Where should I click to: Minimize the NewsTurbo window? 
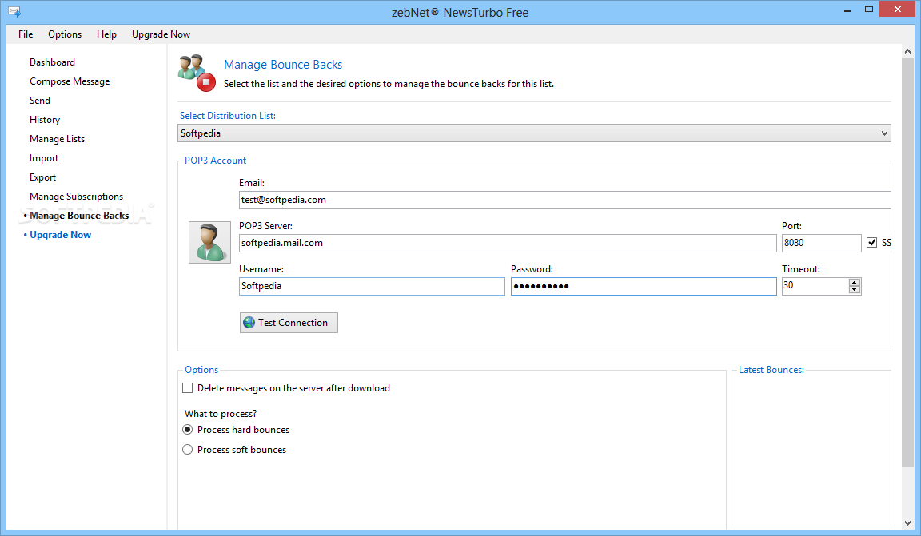coord(847,10)
